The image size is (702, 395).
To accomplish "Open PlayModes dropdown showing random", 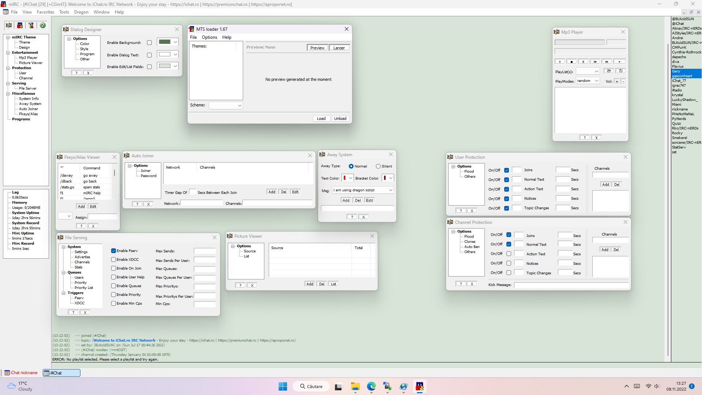I will coord(588,81).
